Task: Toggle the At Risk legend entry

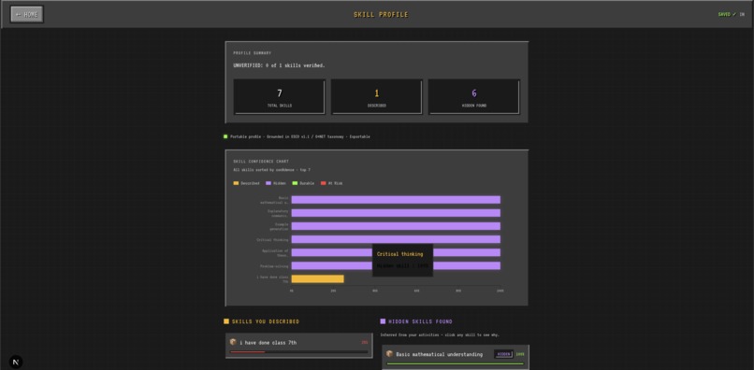Action: pos(332,183)
